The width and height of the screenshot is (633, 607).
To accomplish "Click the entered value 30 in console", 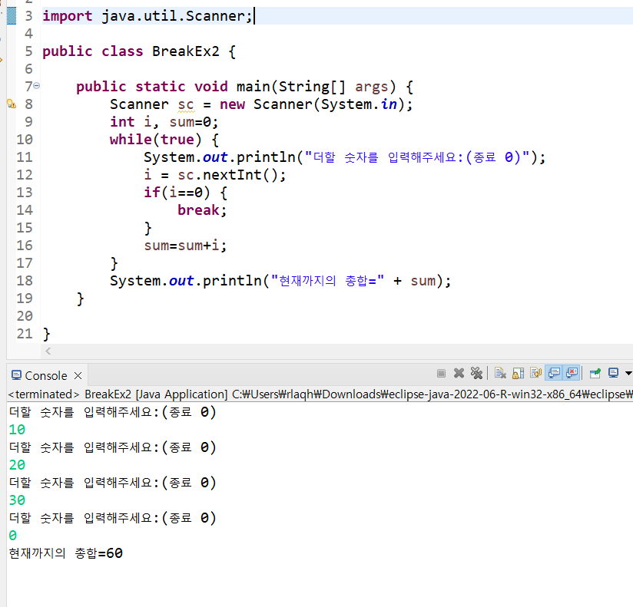I will (17, 500).
